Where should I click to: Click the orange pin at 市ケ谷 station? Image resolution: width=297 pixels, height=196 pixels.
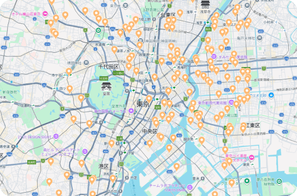click(x=69, y=71)
